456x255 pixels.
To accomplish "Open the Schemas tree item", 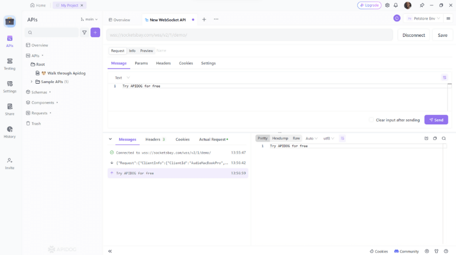I will coord(39,92).
